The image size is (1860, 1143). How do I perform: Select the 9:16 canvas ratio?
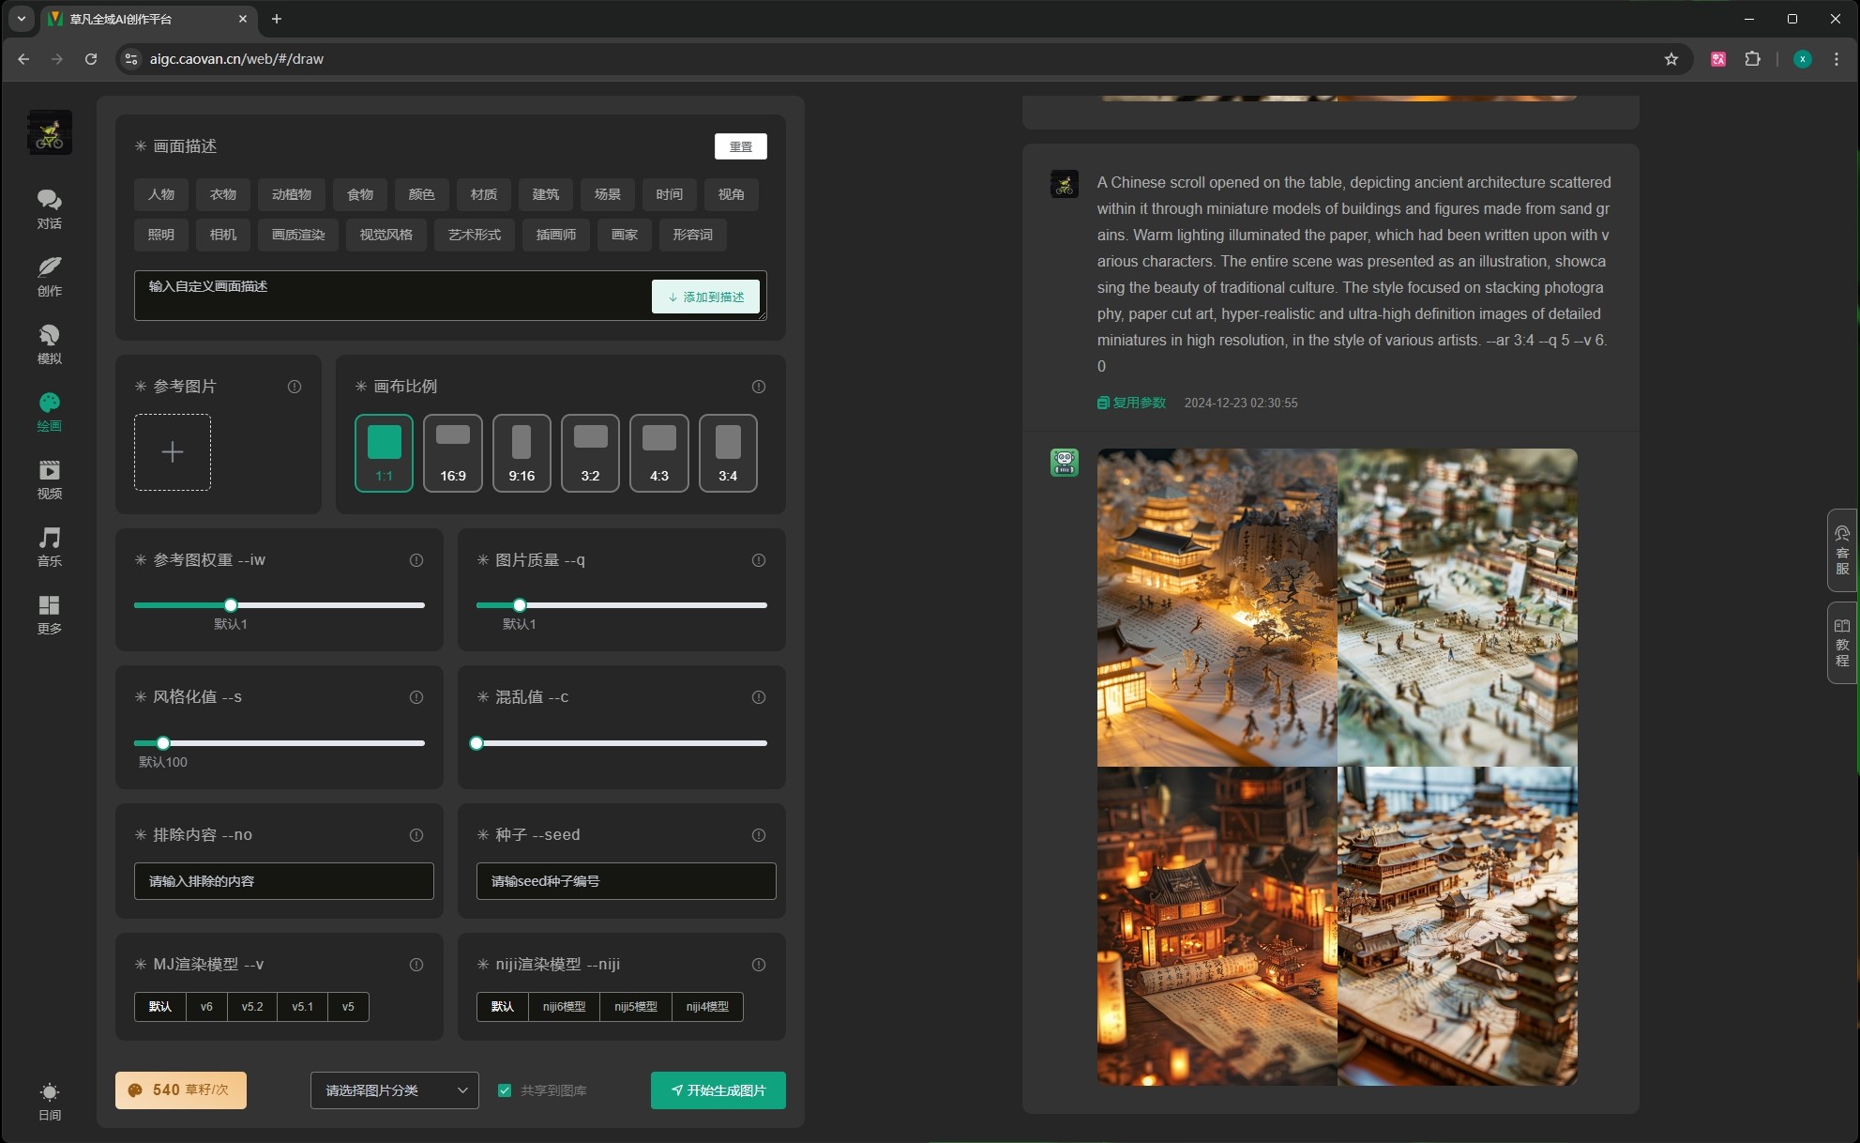(x=522, y=453)
